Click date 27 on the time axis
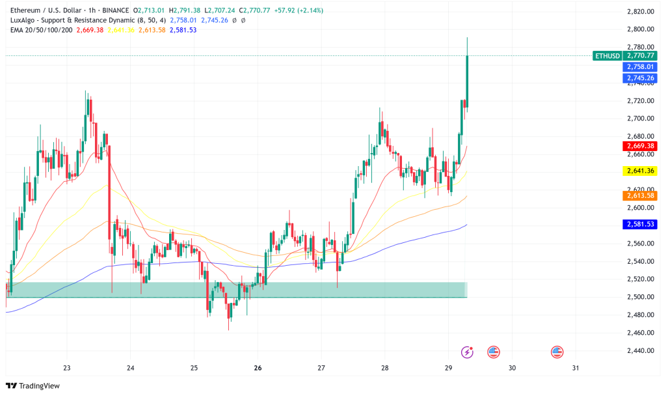666x396 pixels. click(x=321, y=368)
